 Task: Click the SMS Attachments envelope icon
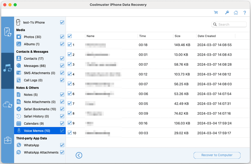click(19, 73)
